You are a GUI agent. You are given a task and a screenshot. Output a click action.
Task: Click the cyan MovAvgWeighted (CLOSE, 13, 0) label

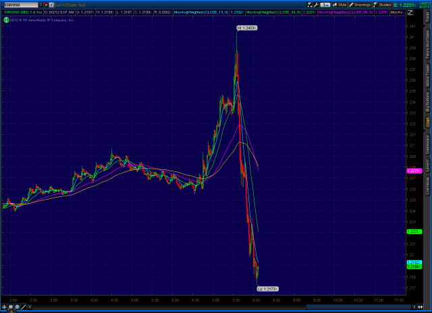click(201, 12)
